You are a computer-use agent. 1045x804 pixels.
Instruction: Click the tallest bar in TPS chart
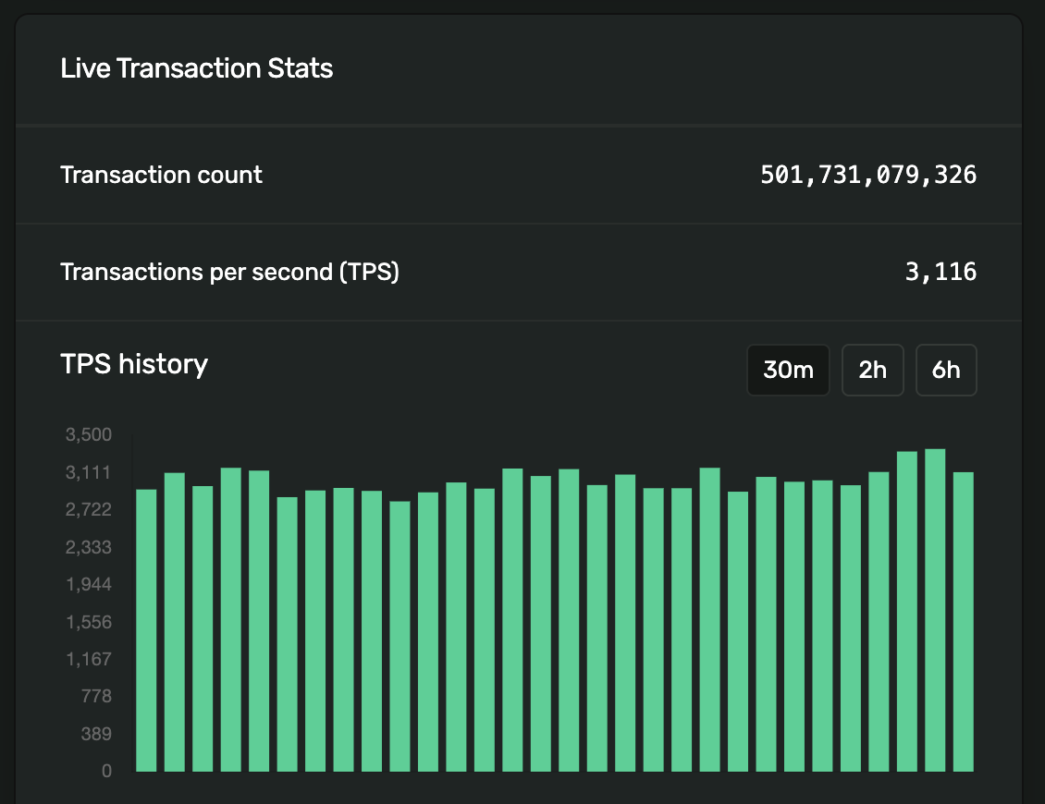pos(935,610)
